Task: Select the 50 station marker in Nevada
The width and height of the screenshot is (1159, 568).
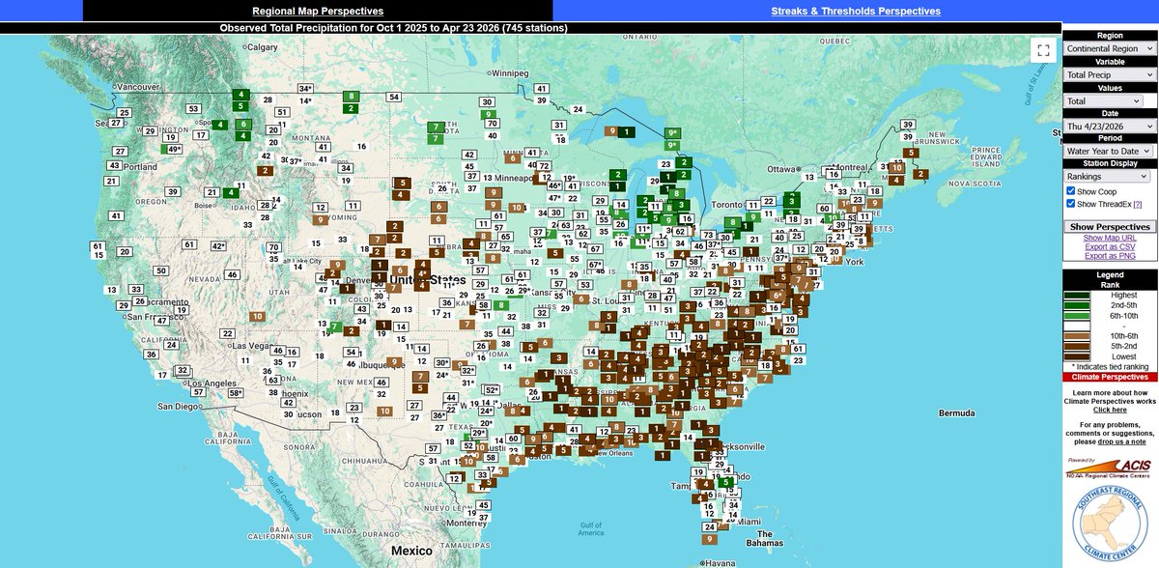Action: [x=162, y=270]
